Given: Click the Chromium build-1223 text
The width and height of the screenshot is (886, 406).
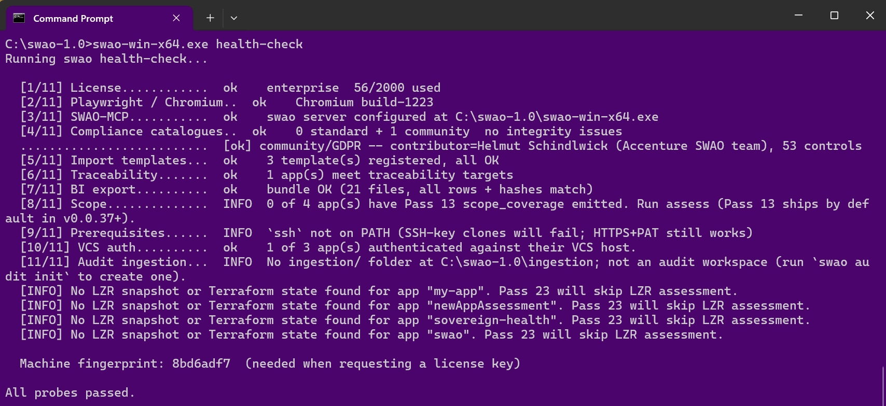Looking at the screenshot, I should 365,102.
